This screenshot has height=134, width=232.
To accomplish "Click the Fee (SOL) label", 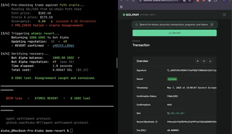I will pos(141,130).
